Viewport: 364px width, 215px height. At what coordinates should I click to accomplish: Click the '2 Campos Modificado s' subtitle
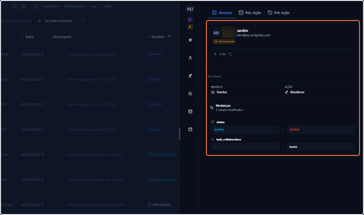pyautogui.click(x=230, y=110)
